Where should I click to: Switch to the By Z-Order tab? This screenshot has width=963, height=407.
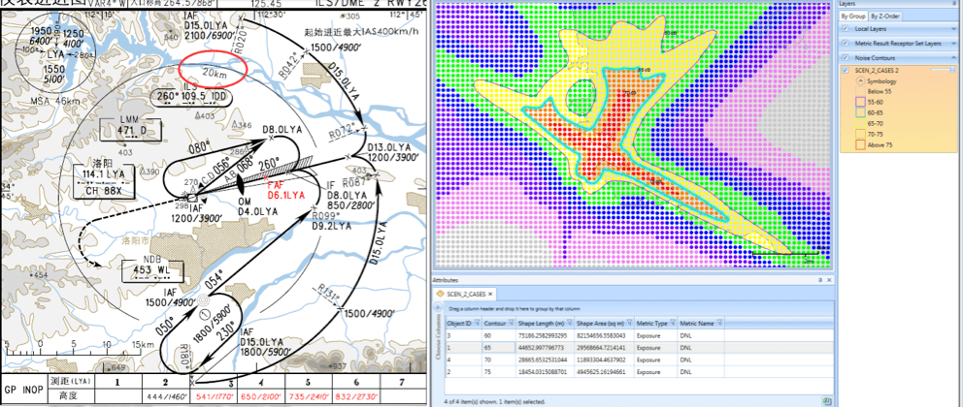tap(885, 16)
